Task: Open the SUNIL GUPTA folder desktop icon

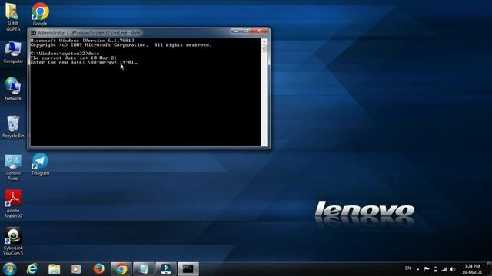Action: coord(13,17)
